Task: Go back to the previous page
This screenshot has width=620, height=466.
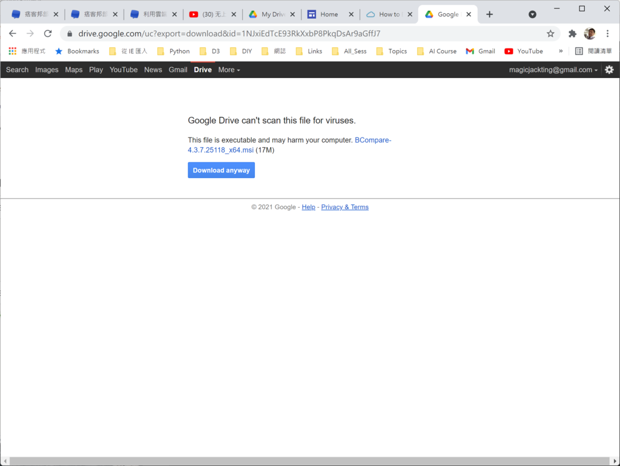Action: (13, 33)
